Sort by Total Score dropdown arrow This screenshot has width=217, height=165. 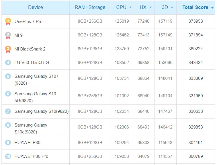pyautogui.click(x=212, y=8)
